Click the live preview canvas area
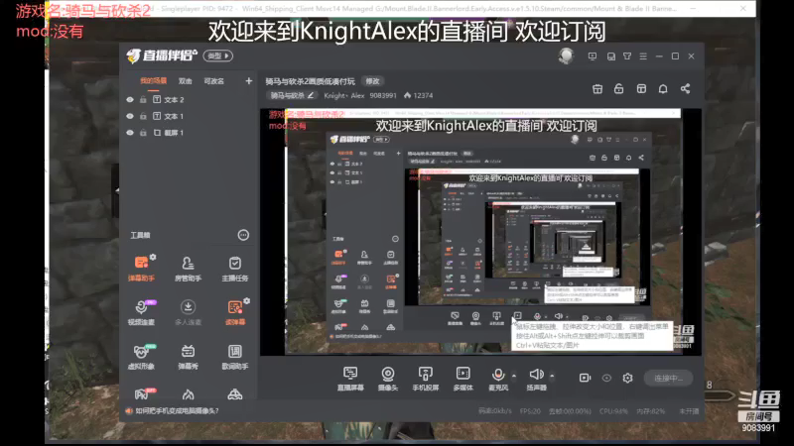The height and width of the screenshot is (446, 794). [480, 232]
